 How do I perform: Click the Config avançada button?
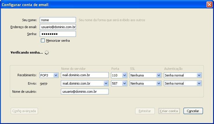tap(24, 111)
